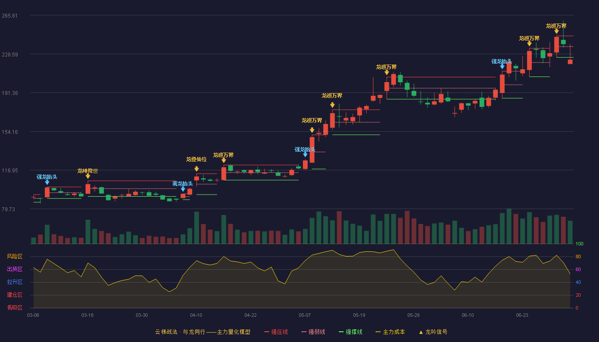Click the orange 80 indicator scale value
The image size is (599, 342).
578,256
